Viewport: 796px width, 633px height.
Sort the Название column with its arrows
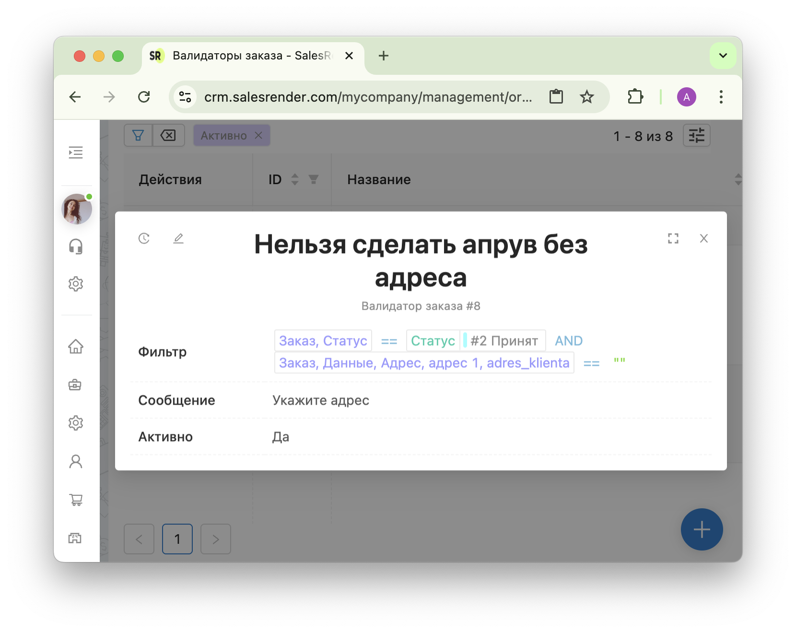tap(738, 179)
